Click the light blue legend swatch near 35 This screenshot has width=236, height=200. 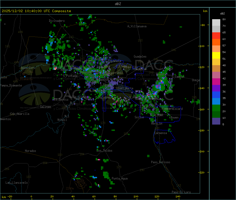(x=216, y=101)
